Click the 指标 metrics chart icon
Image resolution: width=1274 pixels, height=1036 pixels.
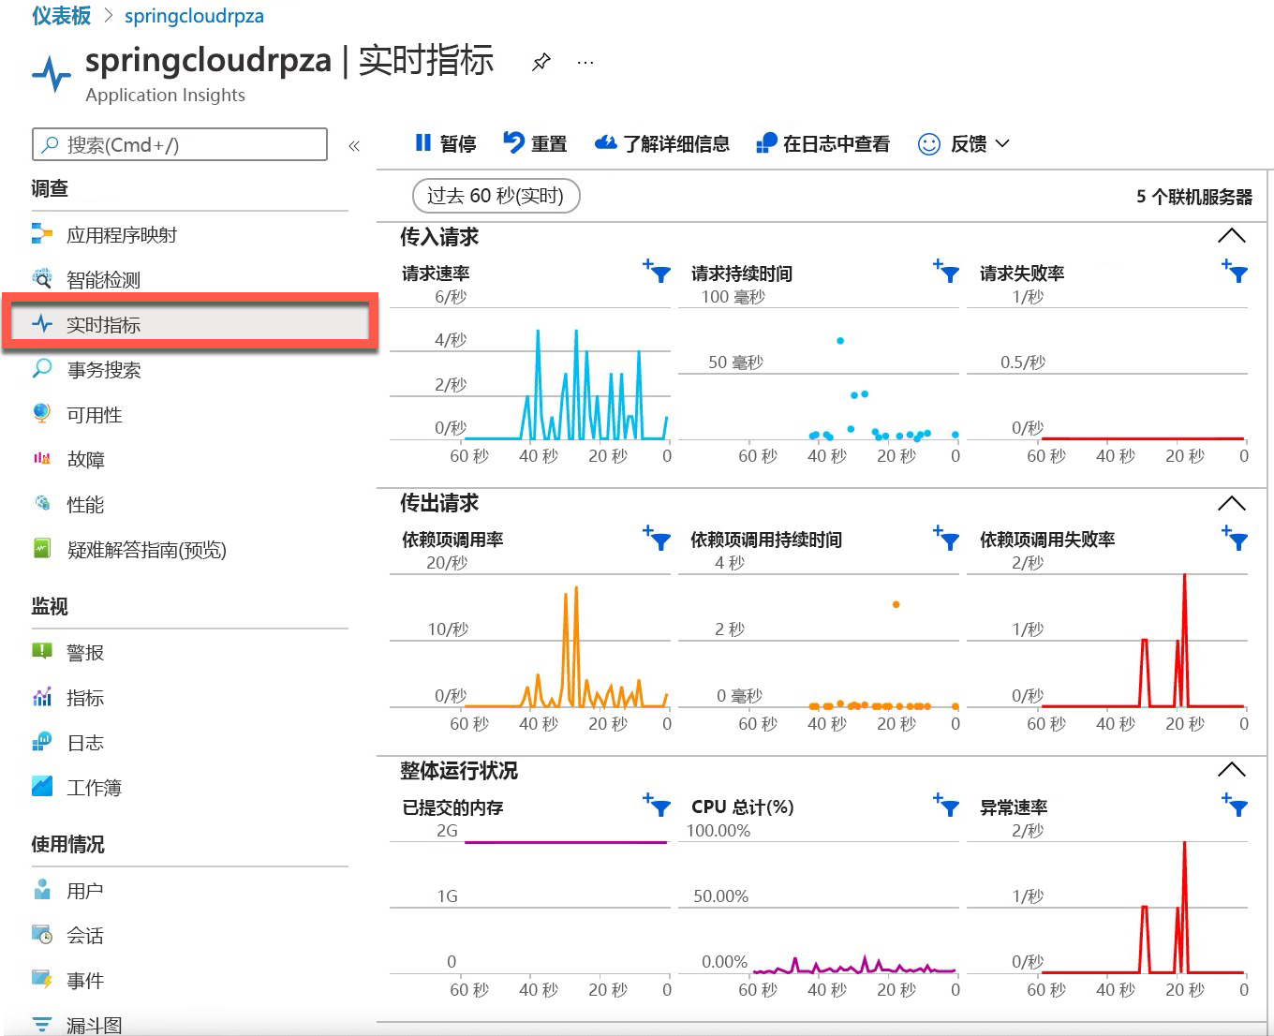pyautogui.click(x=42, y=697)
